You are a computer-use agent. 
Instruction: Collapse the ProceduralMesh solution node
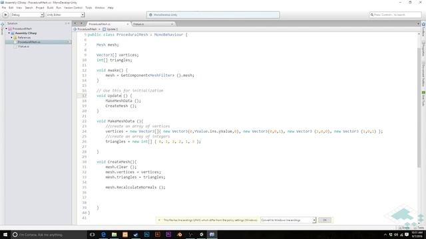click(7, 29)
